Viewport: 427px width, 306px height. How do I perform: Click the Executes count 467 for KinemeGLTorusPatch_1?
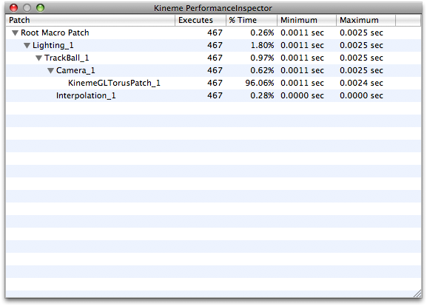pos(215,83)
